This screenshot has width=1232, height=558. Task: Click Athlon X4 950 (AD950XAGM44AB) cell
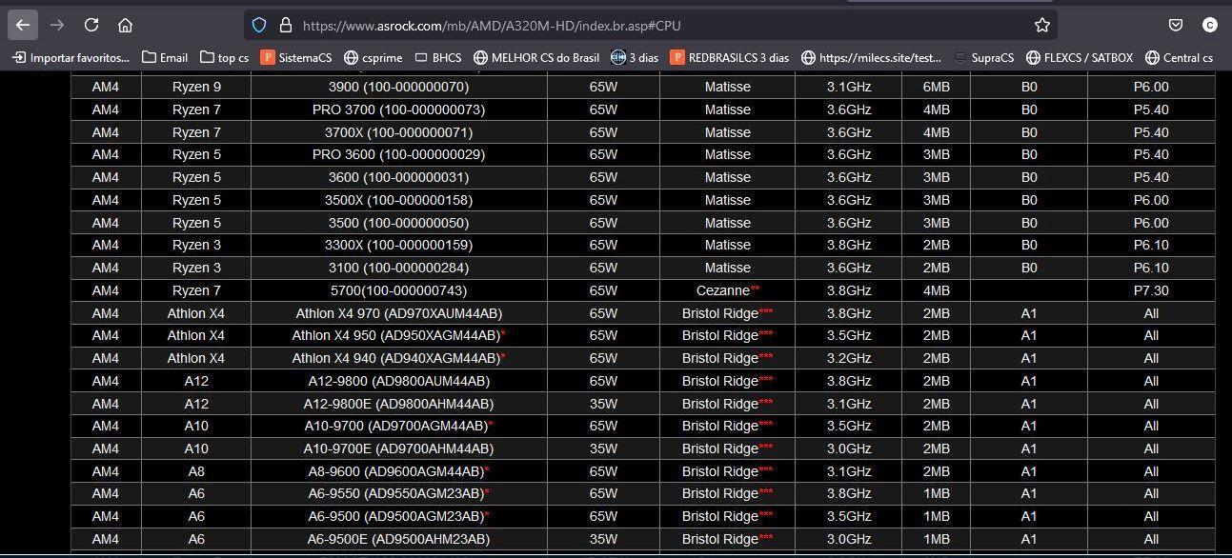coord(398,335)
